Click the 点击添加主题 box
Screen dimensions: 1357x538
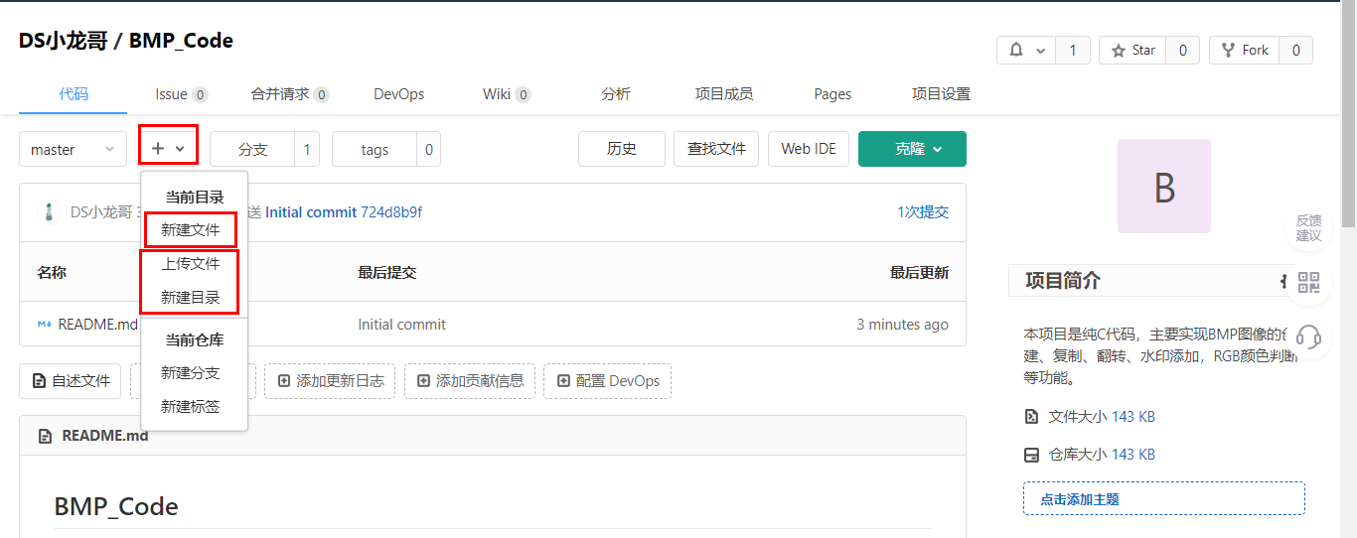coord(1164,498)
